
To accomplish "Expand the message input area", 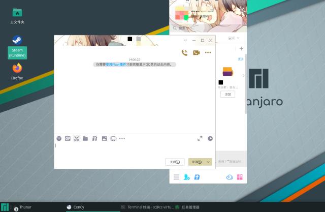I will (x=200, y=139).
